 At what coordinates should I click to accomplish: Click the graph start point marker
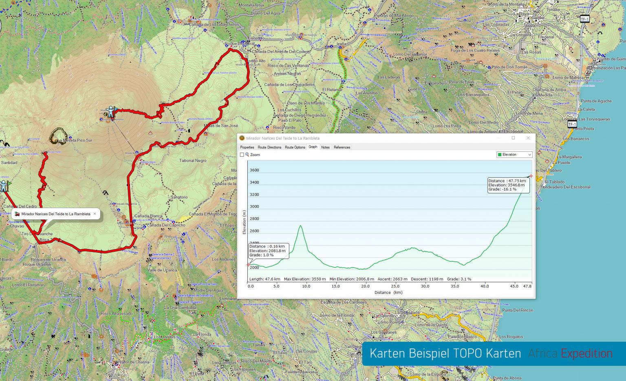248,265
